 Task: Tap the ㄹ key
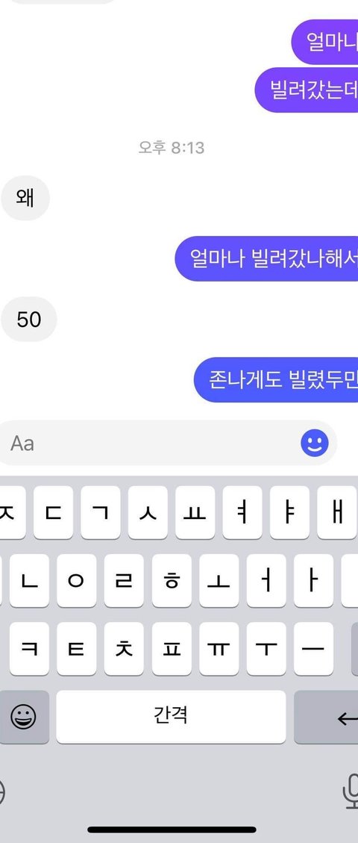(x=124, y=581)
